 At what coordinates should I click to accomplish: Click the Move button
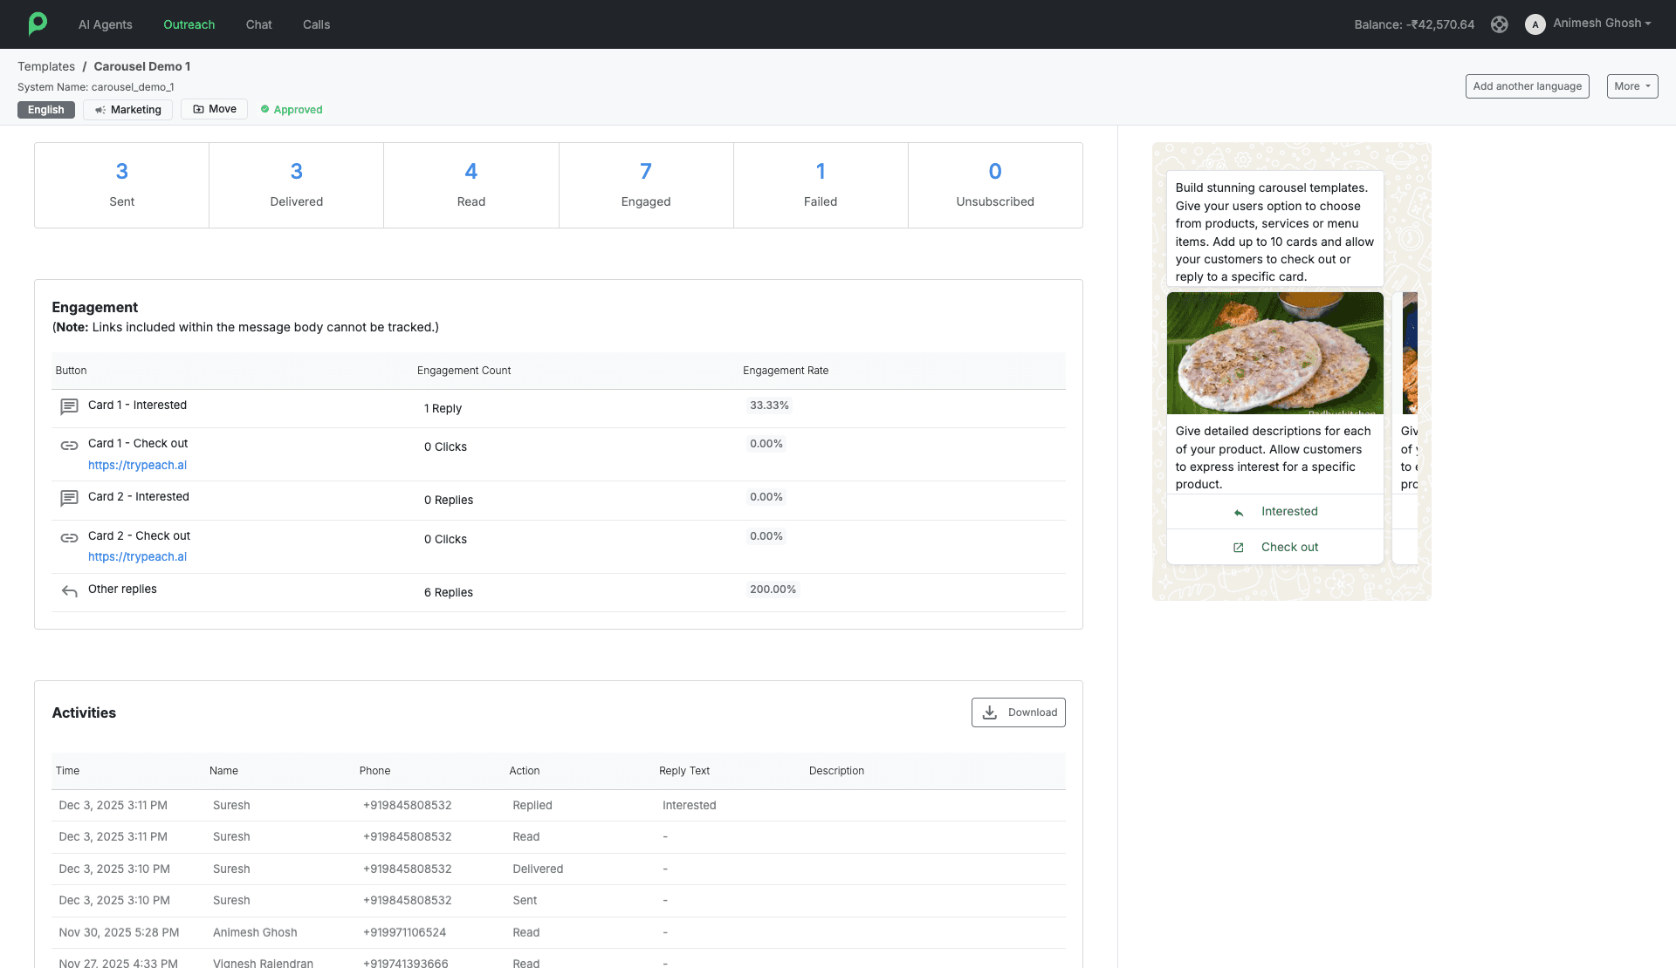(214, 109)
